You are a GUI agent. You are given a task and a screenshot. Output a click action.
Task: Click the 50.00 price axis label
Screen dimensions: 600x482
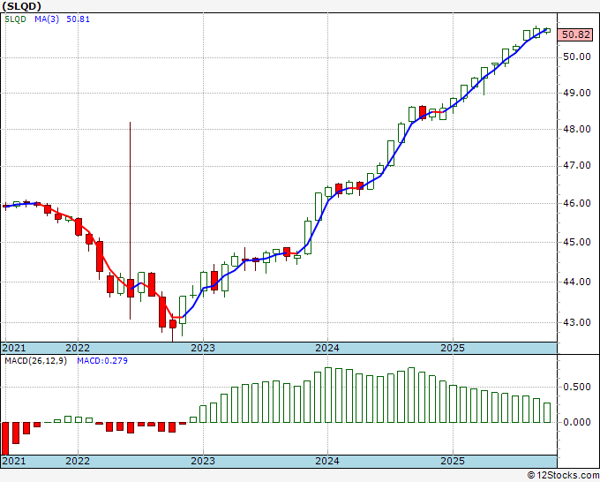tap(576, 57)
